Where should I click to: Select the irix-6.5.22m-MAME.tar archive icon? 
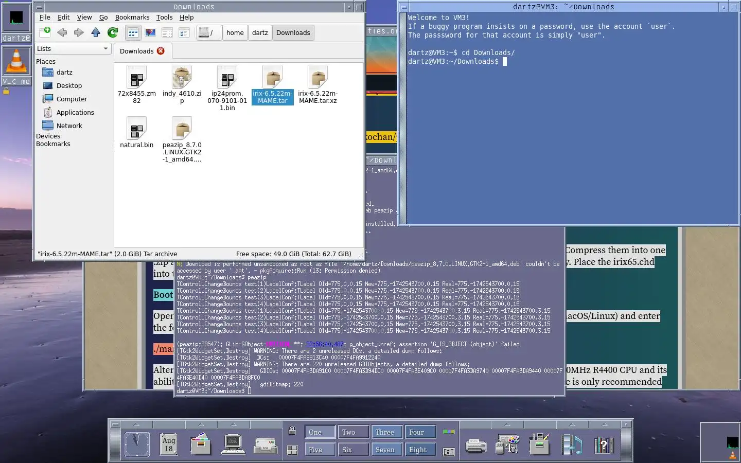click(x=272, y=77)
